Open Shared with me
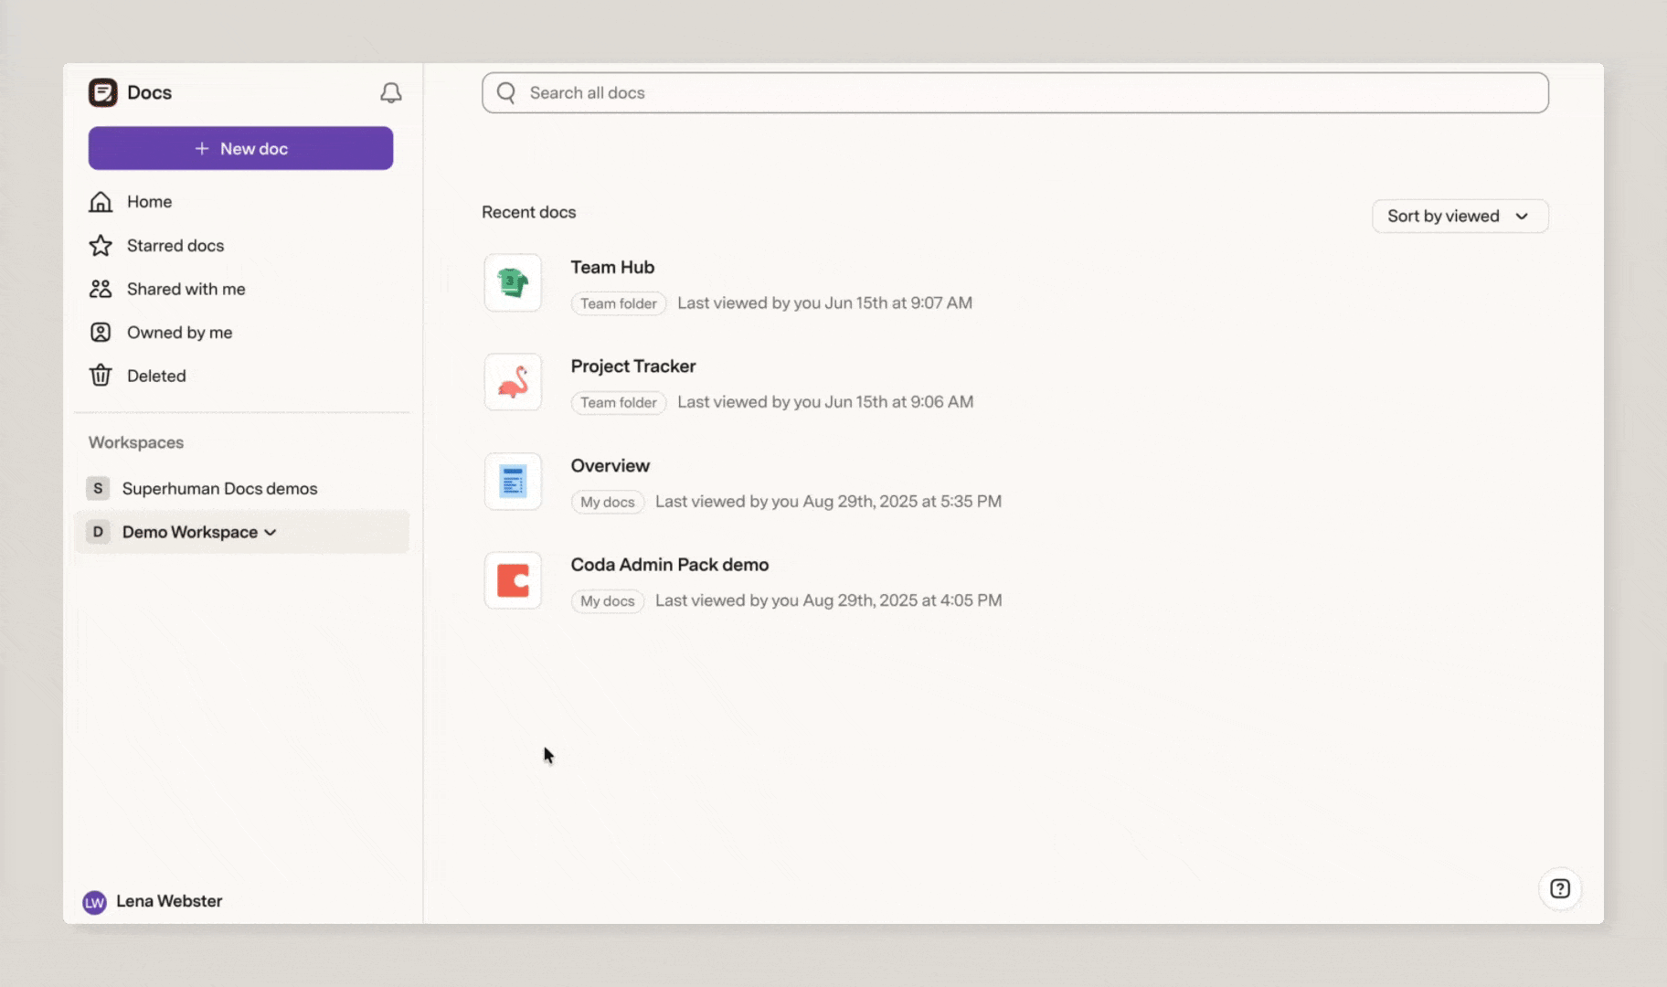This screenshot has width=1667, height=987. [x=186, y=289]
